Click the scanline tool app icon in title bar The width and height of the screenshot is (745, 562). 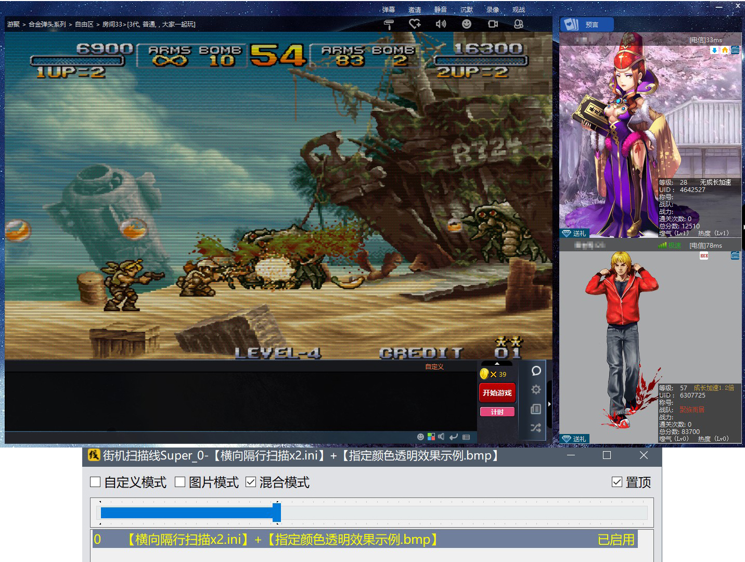pos(94,455)
